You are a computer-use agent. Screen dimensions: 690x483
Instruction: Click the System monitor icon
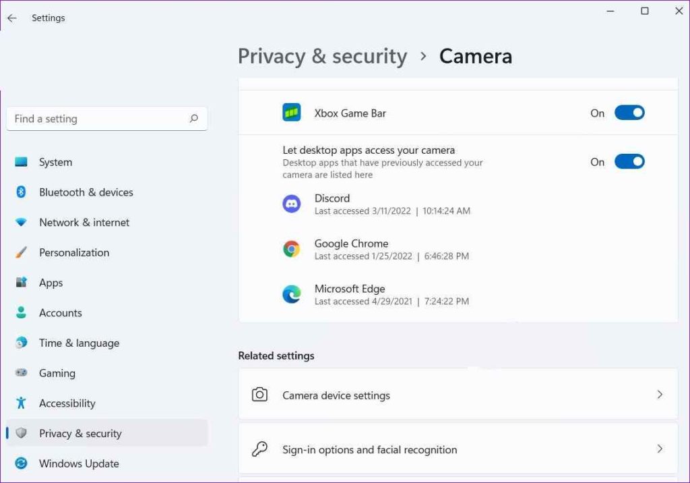tap(21, 162)
